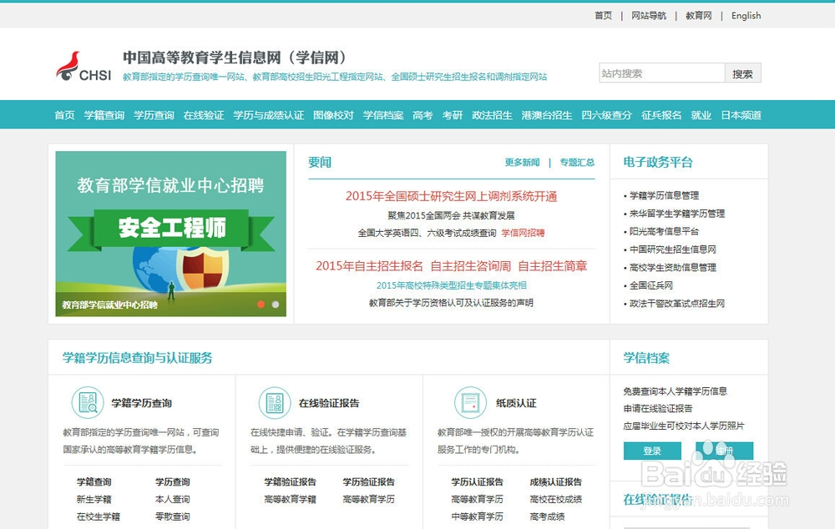Viewport: 835px width, 529px height.
Task: Open 中国研究生招生信息网 link
Action: pos(672,249)
